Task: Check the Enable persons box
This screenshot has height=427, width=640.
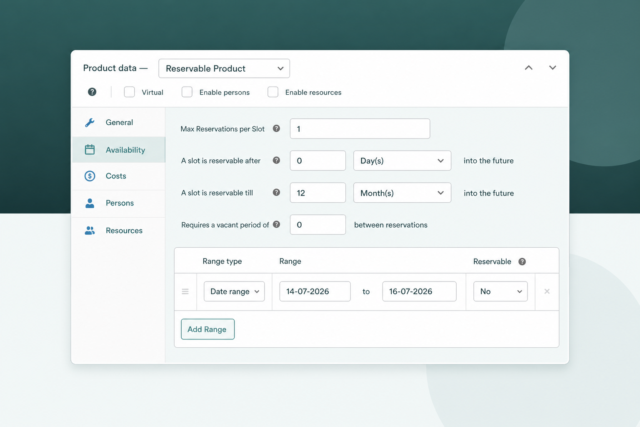Action: pyautogui.click(x=187, y=92)
